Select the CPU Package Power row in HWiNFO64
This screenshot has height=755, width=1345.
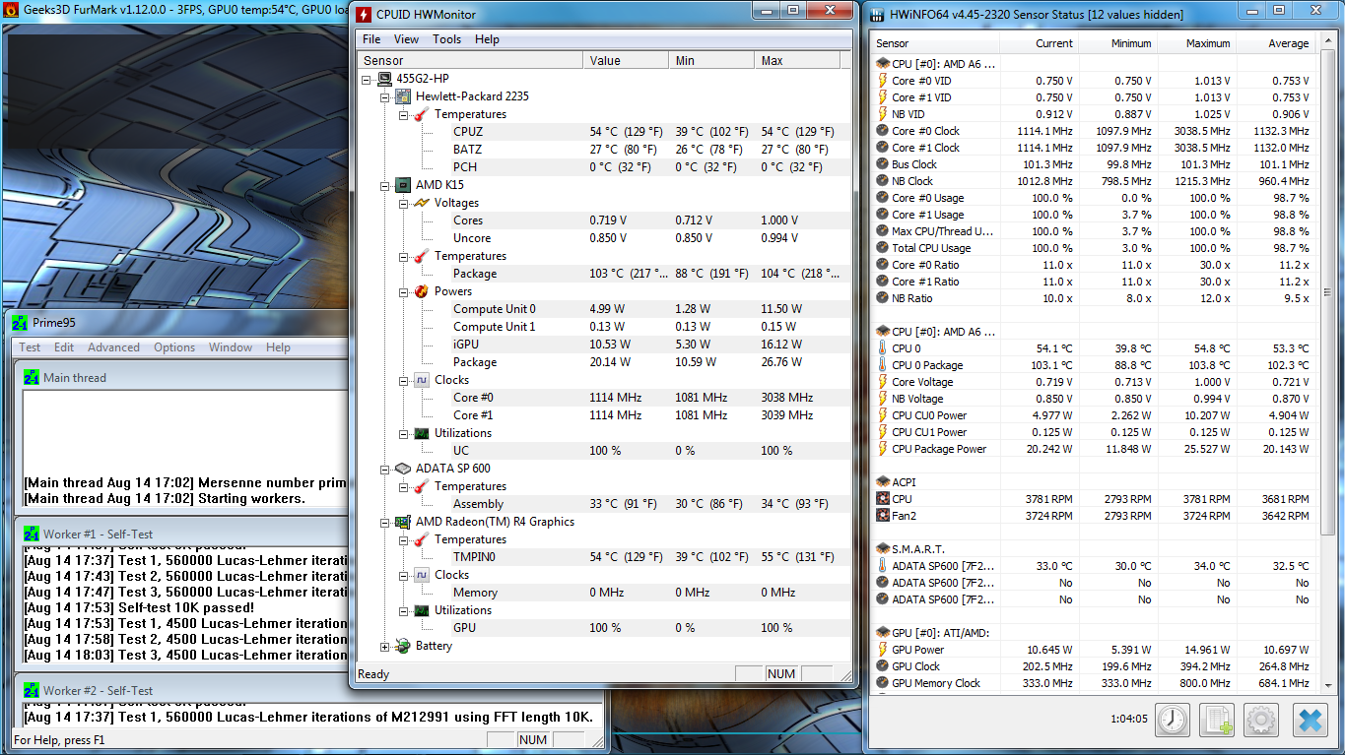coord(1095,449)
